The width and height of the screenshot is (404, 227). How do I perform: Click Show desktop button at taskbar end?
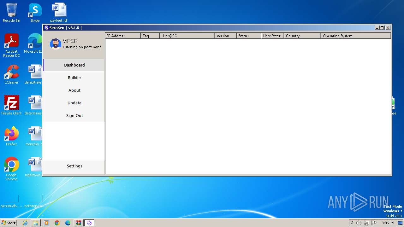pos(400,223)
